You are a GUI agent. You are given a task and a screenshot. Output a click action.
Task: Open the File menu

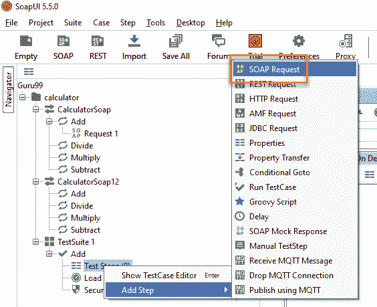click(11, 23)
